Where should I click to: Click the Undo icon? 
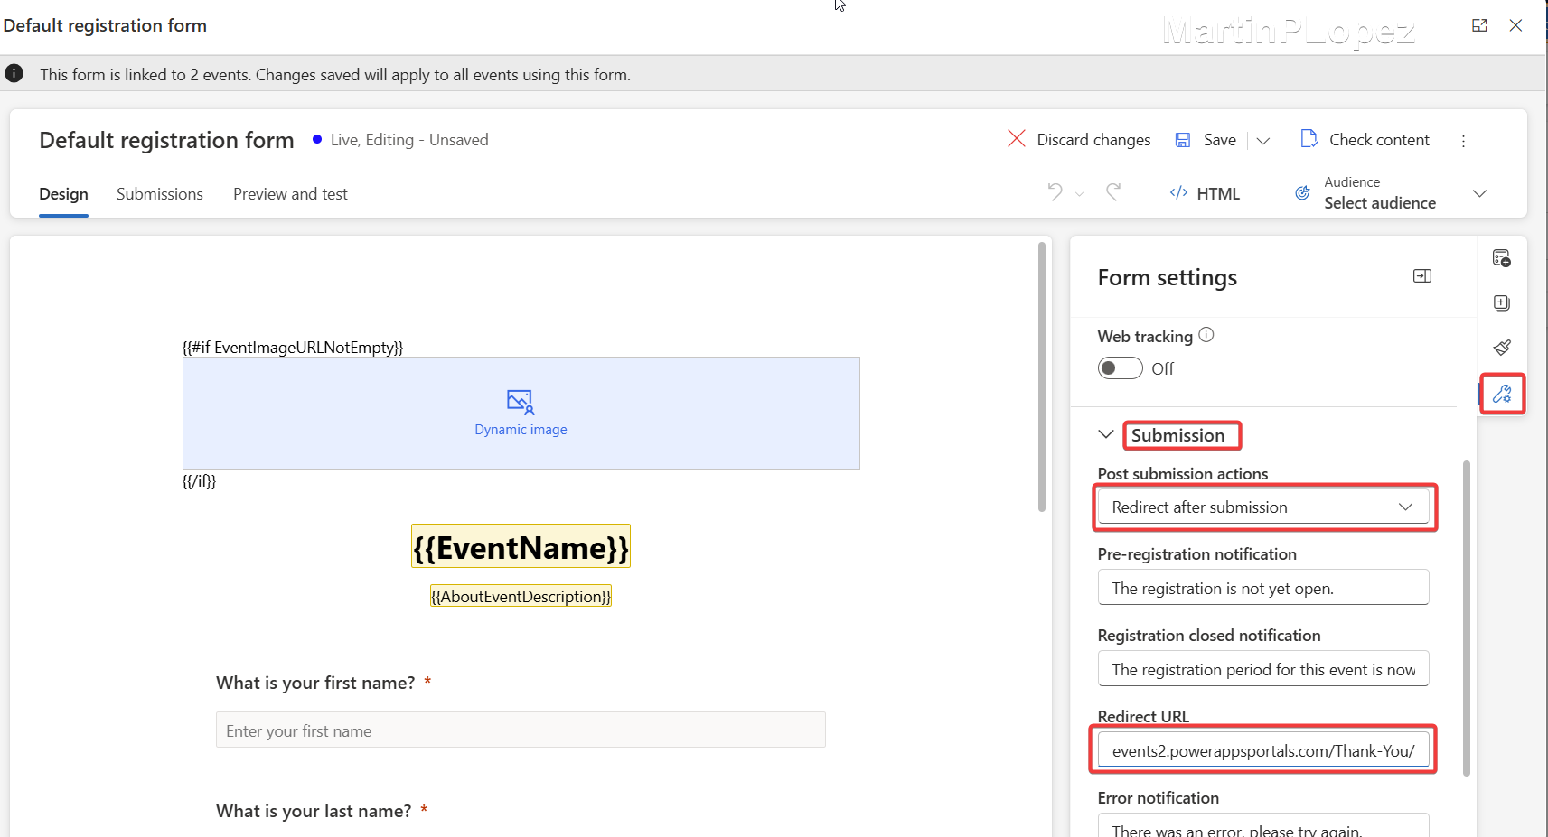click(1055, 192)
